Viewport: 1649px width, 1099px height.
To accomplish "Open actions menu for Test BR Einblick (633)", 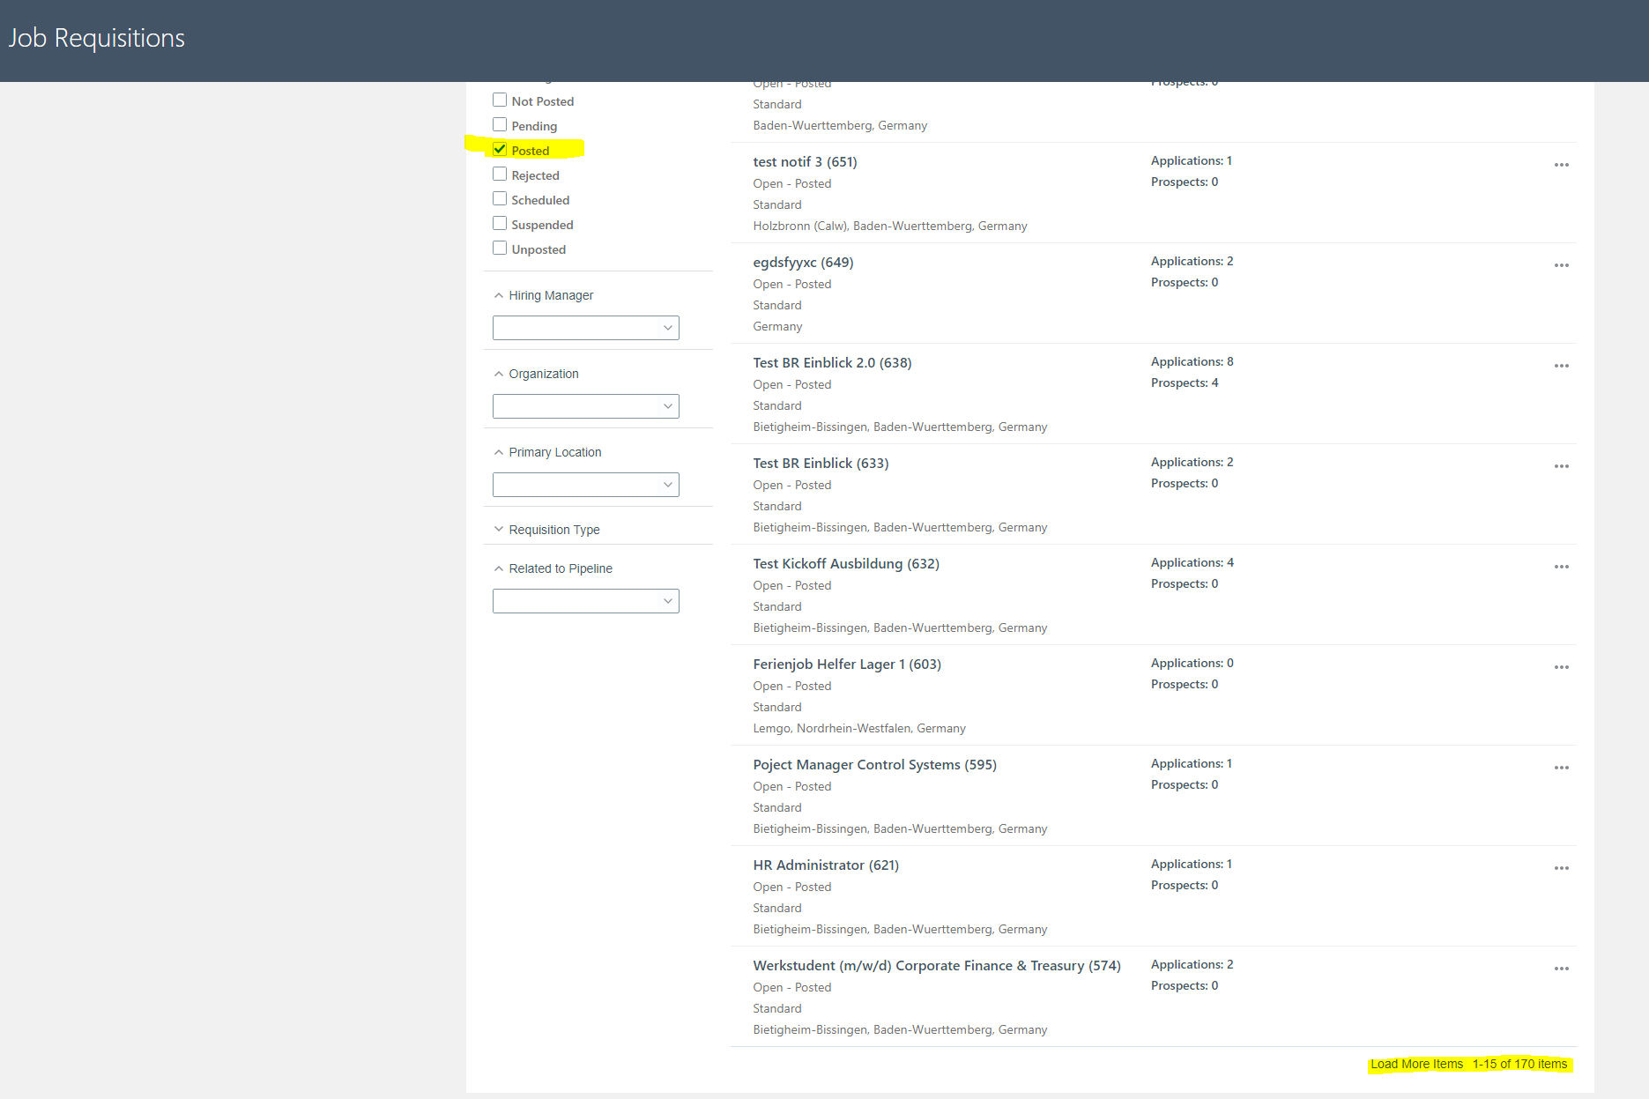I will tap(1561, 466).
